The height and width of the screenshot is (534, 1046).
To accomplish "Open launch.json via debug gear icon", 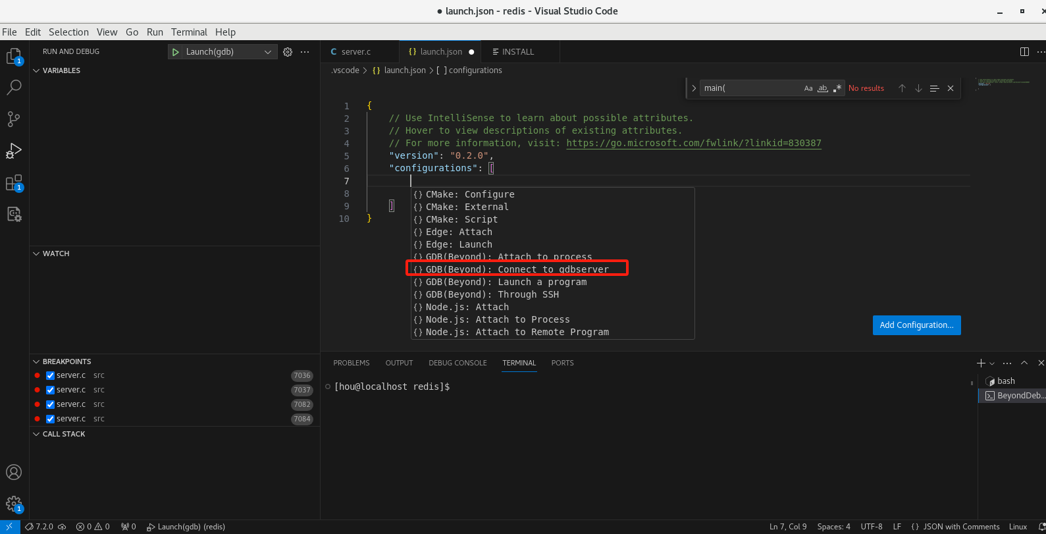I will 288,51.
